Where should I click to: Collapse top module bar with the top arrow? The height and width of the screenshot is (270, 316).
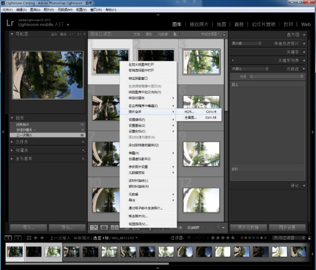coord(158,14)
